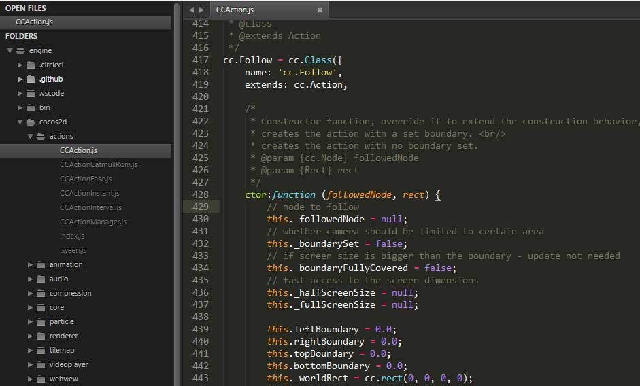Open tween.js in the actions folder

pos(73,251)
